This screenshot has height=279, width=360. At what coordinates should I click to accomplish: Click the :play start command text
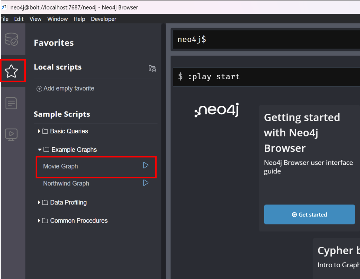coord(214,77)
